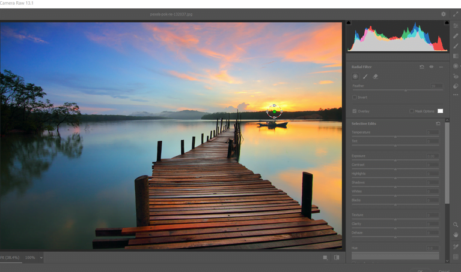Set zoom to 100%

pos(30,258)
